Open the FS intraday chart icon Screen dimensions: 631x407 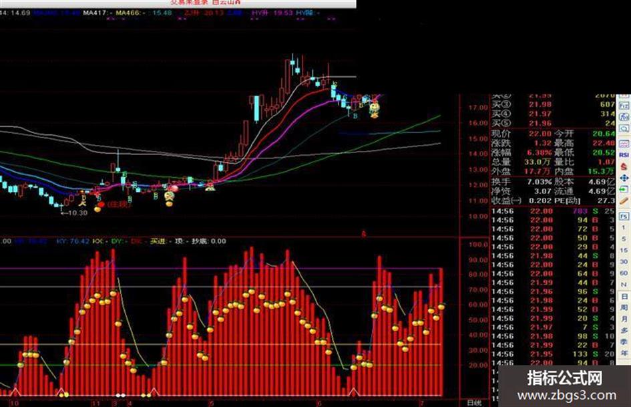pyautogui.click(x=624, y=217)
